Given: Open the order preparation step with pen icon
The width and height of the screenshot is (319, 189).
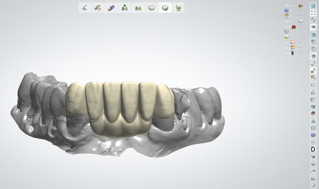Looking at the screenshot, I should pos(84,8).
